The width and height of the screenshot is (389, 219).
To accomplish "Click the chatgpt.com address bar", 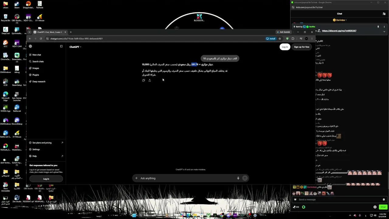I will coord(155,39).
